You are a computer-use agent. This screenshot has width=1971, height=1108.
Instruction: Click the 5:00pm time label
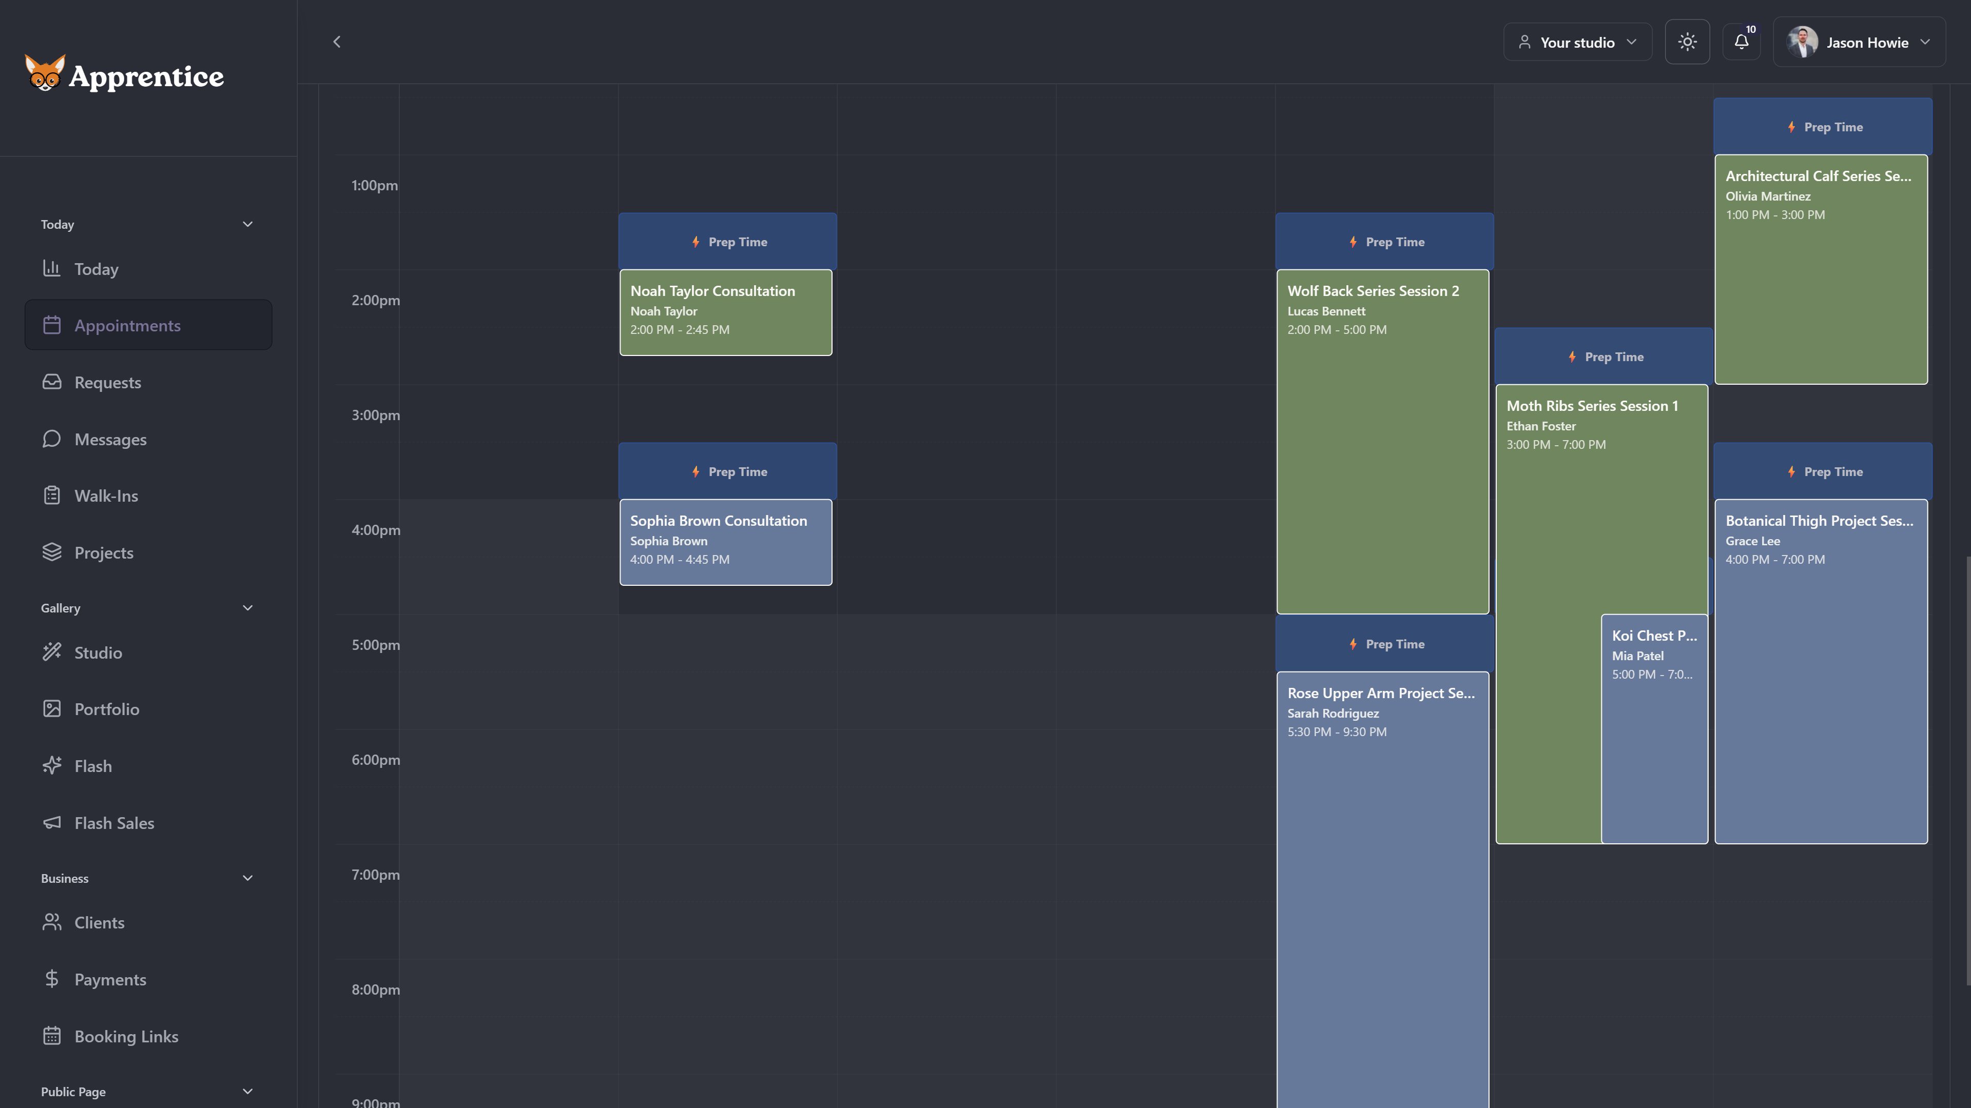(376, 645)
